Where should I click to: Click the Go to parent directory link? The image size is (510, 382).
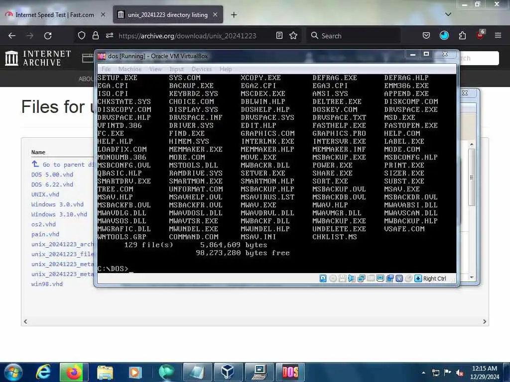coord(62,164)
